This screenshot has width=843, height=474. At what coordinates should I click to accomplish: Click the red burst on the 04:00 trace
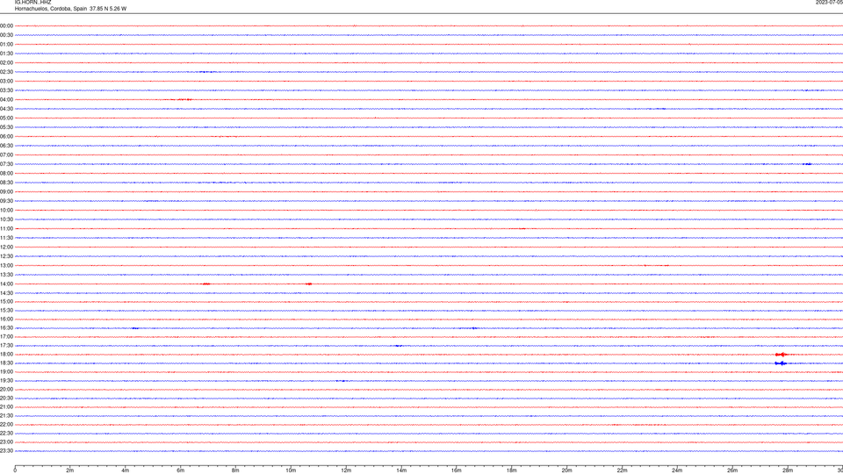click(184, 99)
